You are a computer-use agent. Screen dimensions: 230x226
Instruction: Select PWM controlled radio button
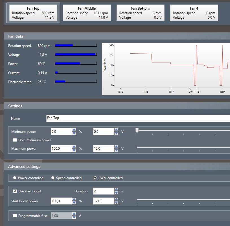95,178
